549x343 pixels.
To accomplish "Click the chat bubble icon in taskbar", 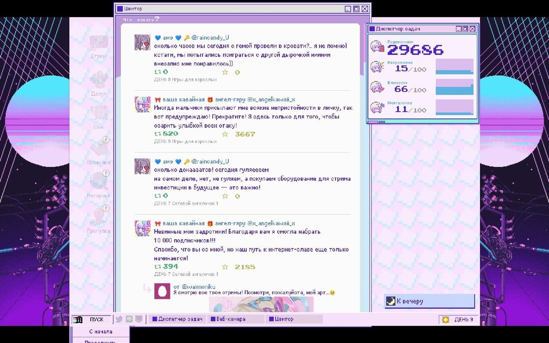I will coord(129,319).
